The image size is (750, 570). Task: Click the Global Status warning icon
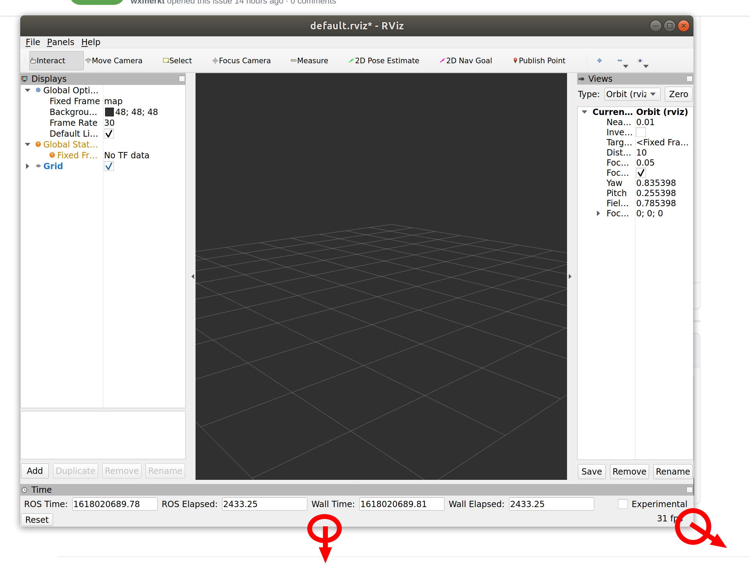point(38,144)
